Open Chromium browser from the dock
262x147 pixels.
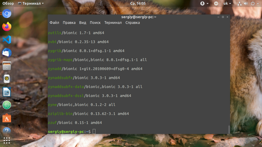click(7, 14)
